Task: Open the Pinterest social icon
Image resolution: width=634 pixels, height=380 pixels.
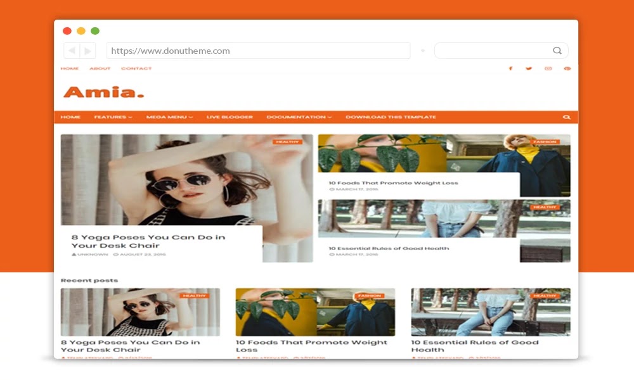Action: (x=567, y=68)
